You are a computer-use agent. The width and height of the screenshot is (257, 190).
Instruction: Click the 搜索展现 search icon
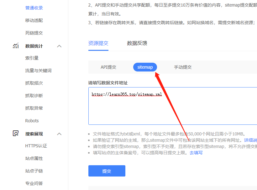(x=16, y=134)
